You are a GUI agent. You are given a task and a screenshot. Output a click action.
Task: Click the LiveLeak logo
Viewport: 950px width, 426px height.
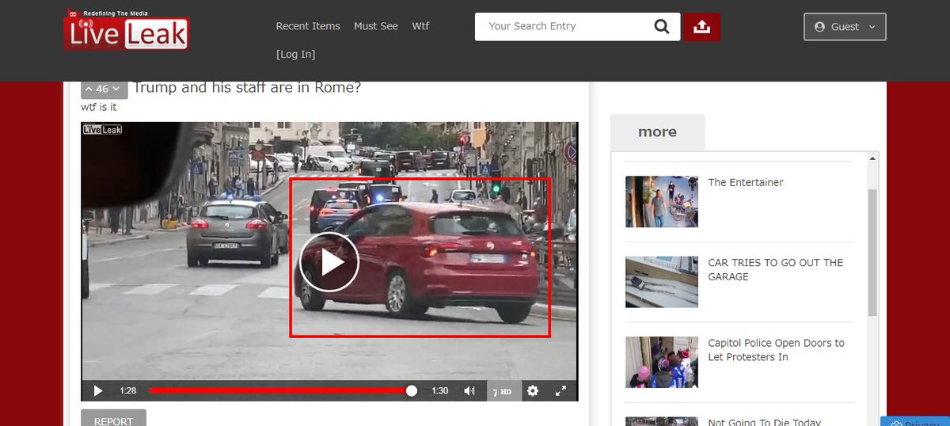point(127,29)
